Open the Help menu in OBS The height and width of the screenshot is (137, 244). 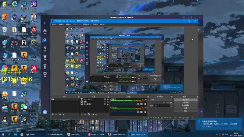pyautogui.click(x=102, y=24)
